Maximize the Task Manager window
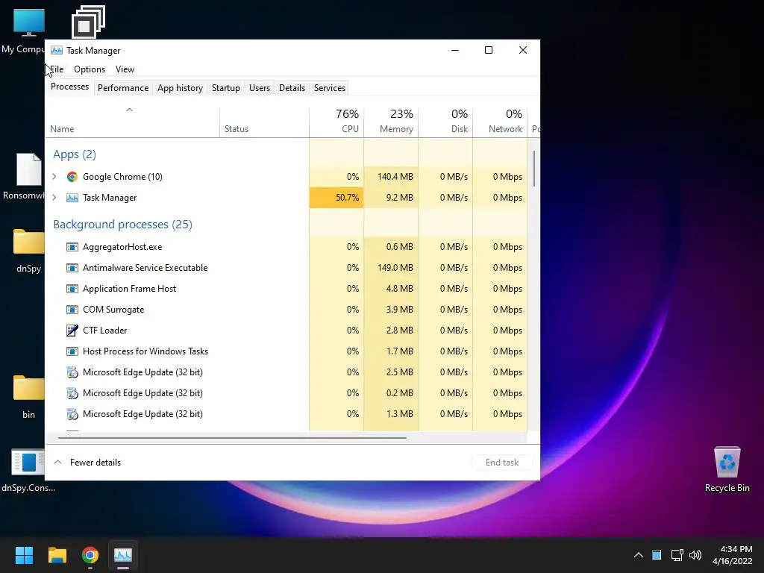 click(489, 50)
